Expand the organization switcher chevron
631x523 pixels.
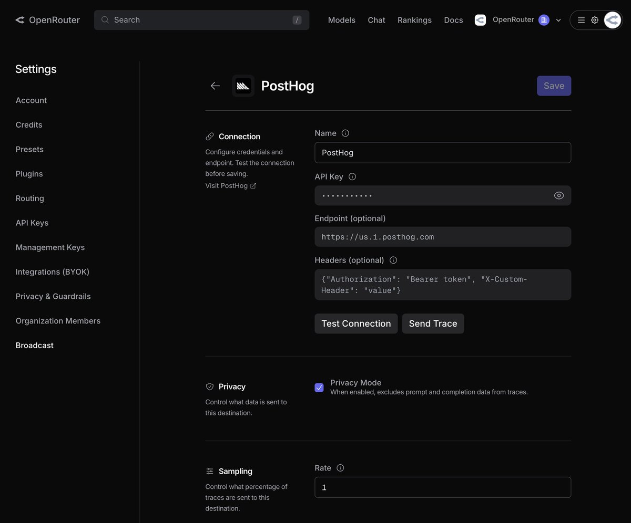[x=558, y=20]
